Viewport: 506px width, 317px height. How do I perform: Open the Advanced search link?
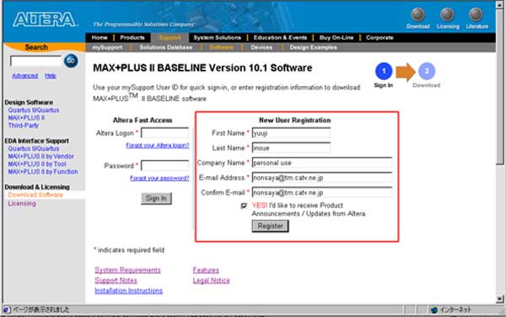(x=24, y=76)
